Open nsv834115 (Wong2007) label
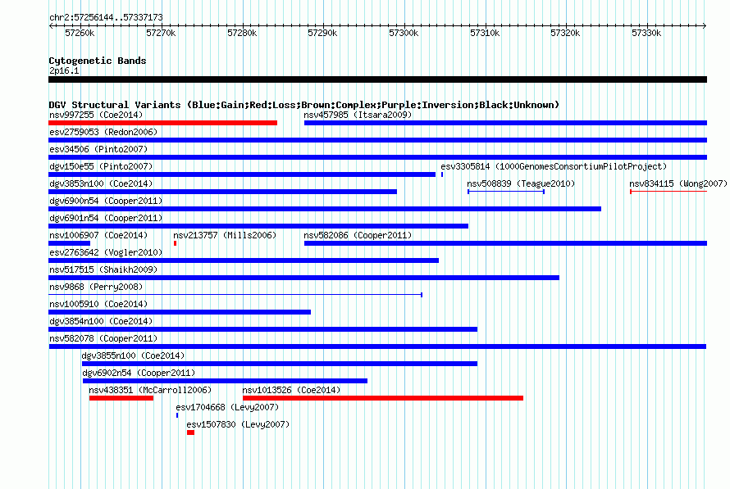730x489 pixels. 678,183
